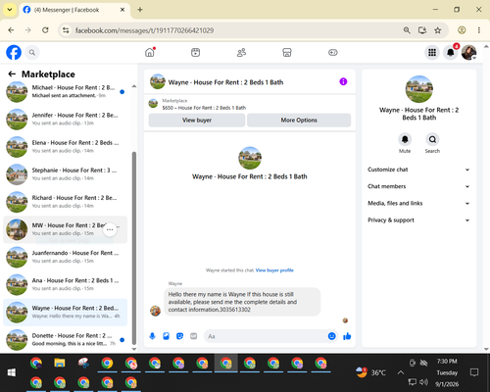Open options menu for MW conversation

coord(110,229)
